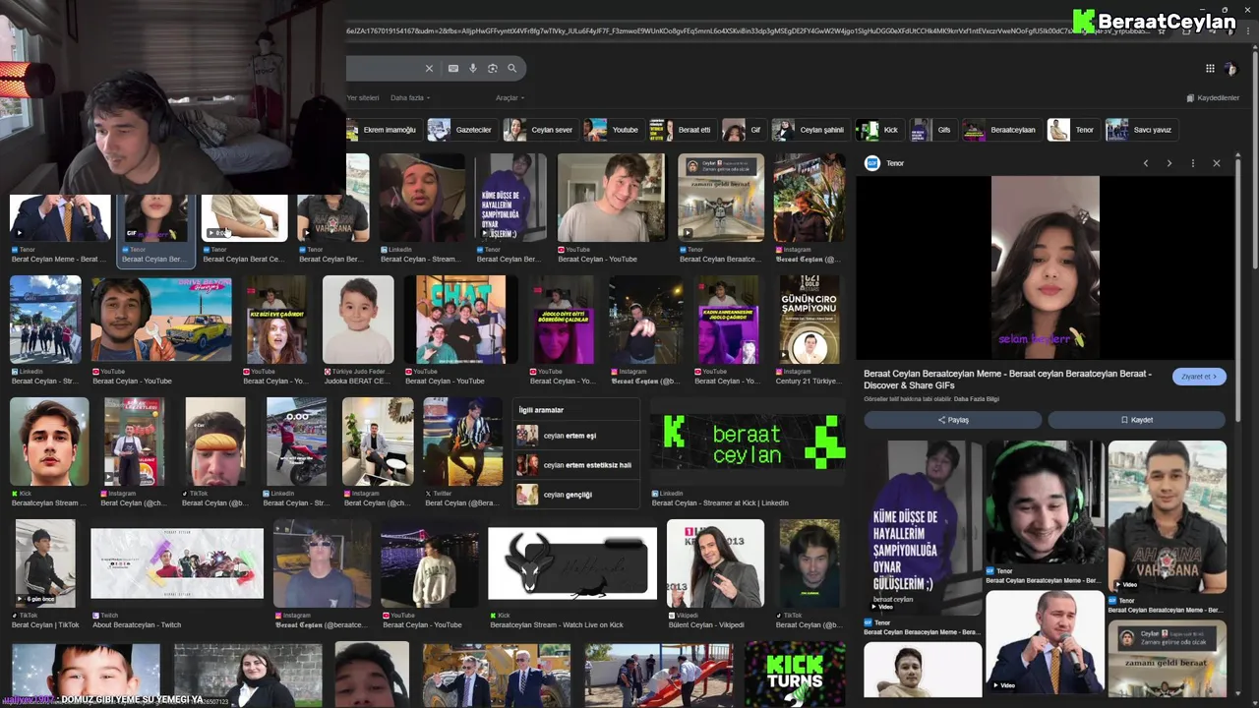Start voice search with the microphone icon
This screenshot has height=708, width=1259.
pyautogui.click(x=473, y=68)
